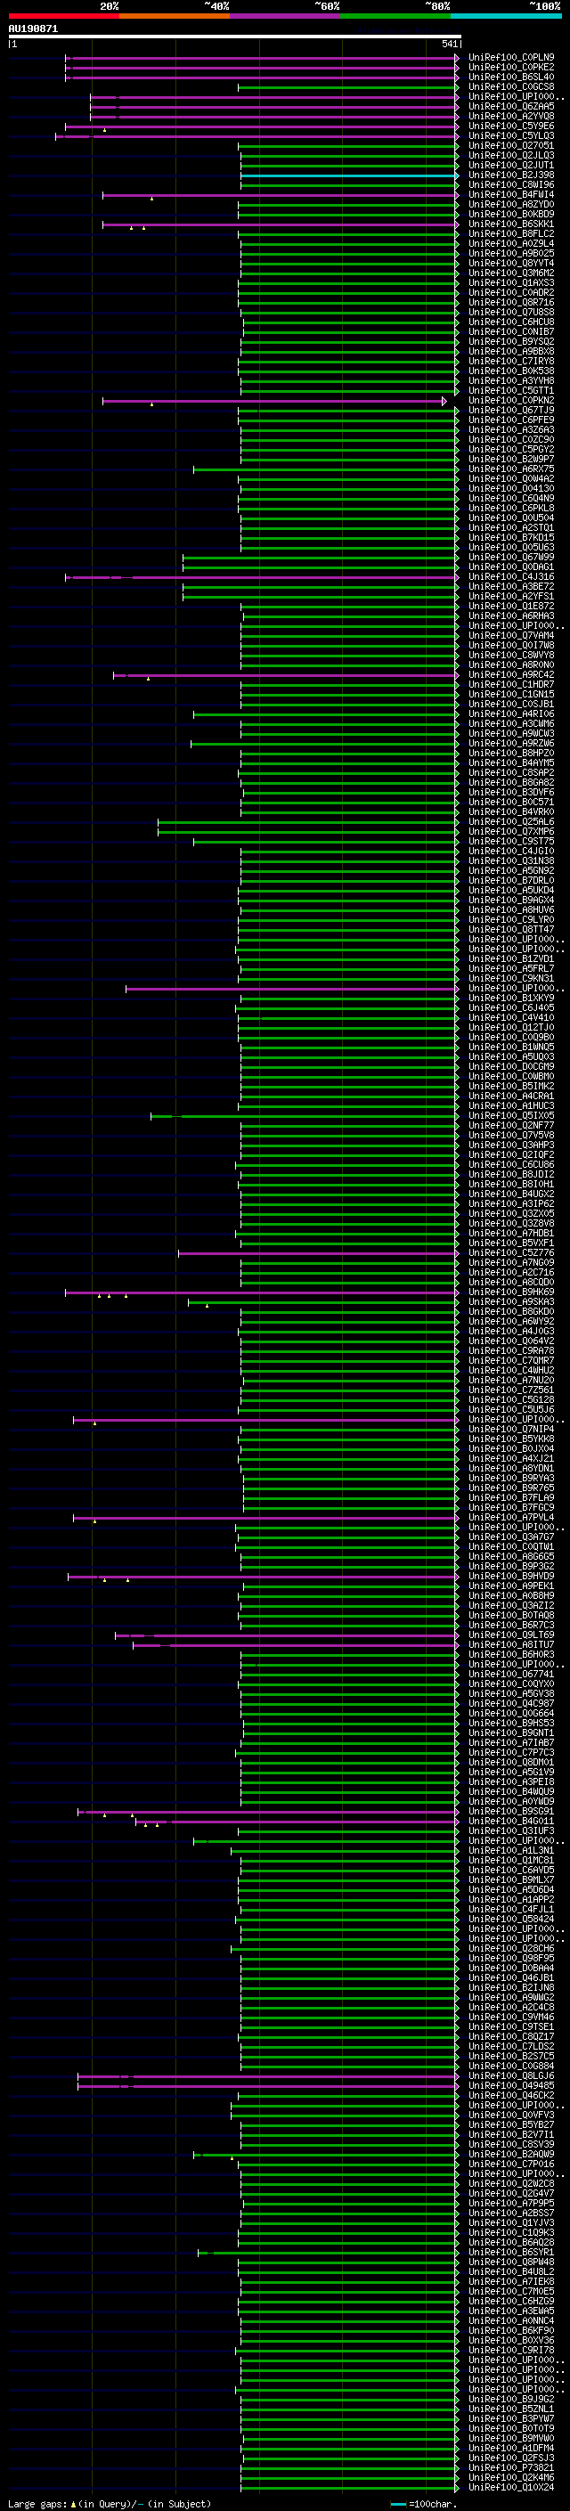Select hit UniRef100_C5Y9E6
Viewport: 570px width, 2511px height.
pyautogui.click(x=510, y=126)
